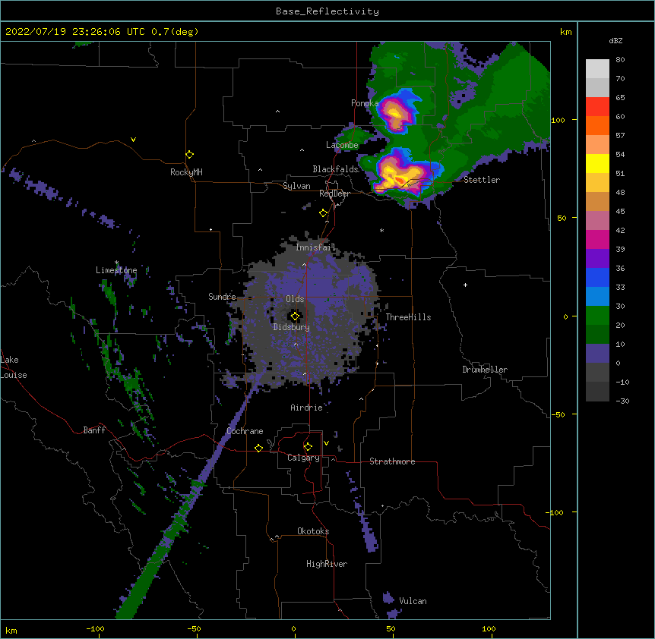Click the yellow V marker northwest of RockyMH
655x639 pixels.
[133, 140]
